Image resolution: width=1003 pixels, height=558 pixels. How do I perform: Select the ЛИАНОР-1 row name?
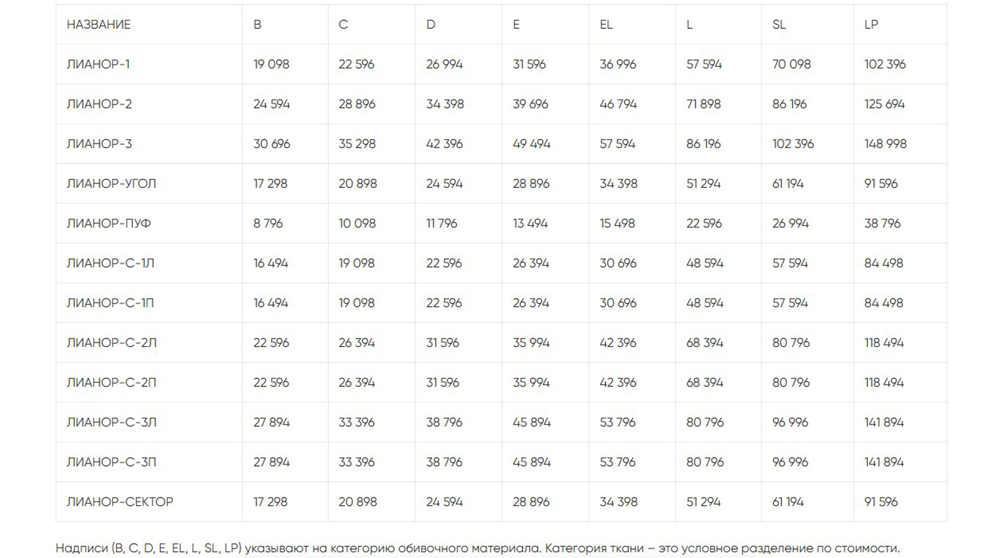click(x=98, y=64)
